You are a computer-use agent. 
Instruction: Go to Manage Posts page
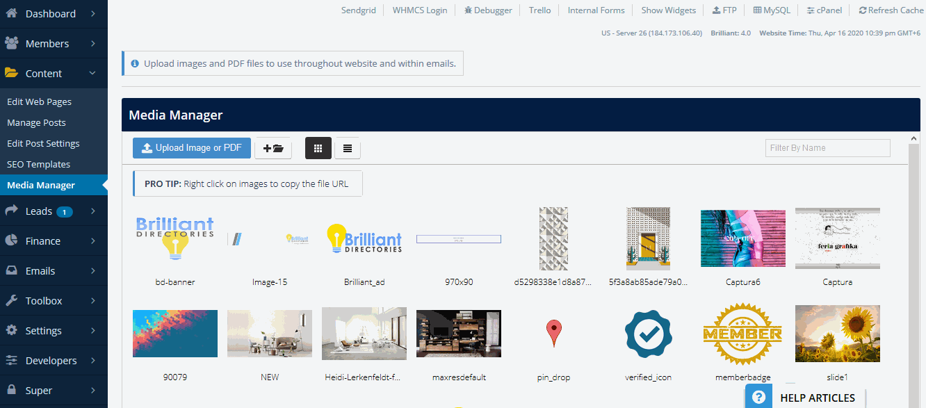pos(36,122)
